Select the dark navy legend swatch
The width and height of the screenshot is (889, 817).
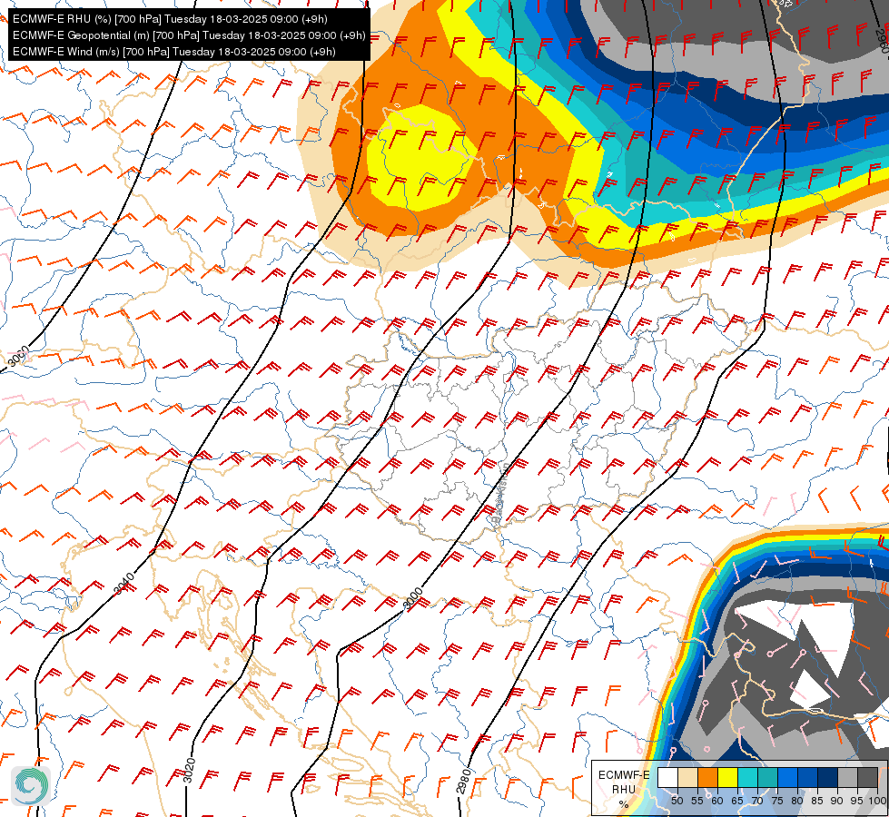point(827,777)
